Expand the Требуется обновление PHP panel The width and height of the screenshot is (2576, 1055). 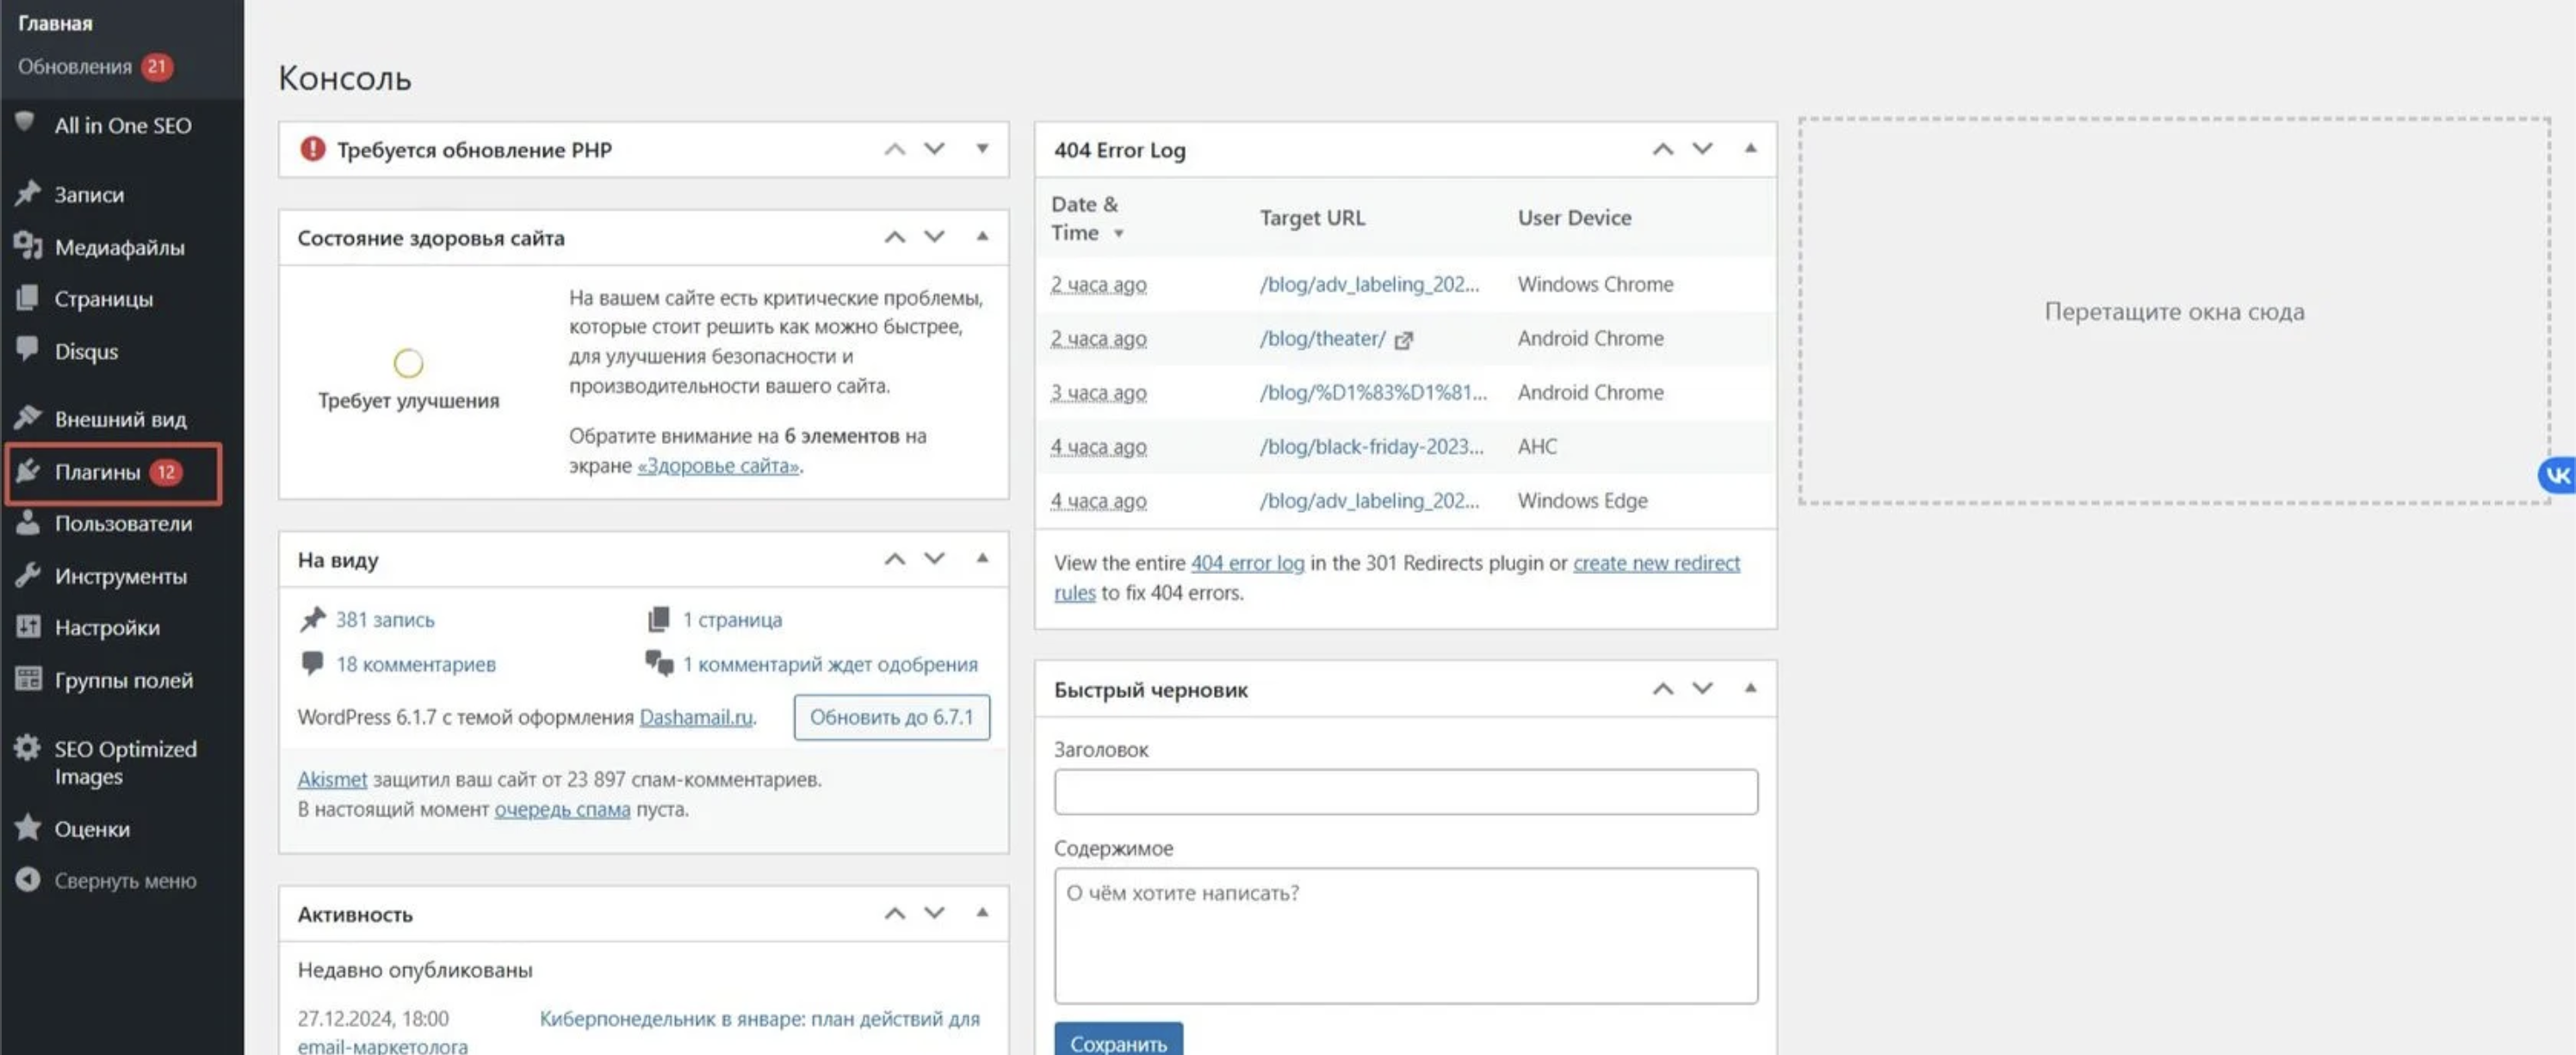coord(982,149)
